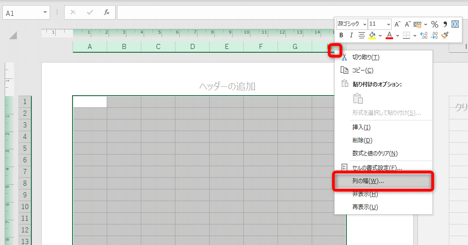Apply accounting number format from mini toolbar

[417, 24]
